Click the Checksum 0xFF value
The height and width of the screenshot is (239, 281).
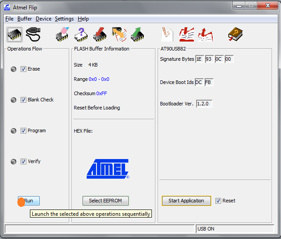(x=101, y=93)
